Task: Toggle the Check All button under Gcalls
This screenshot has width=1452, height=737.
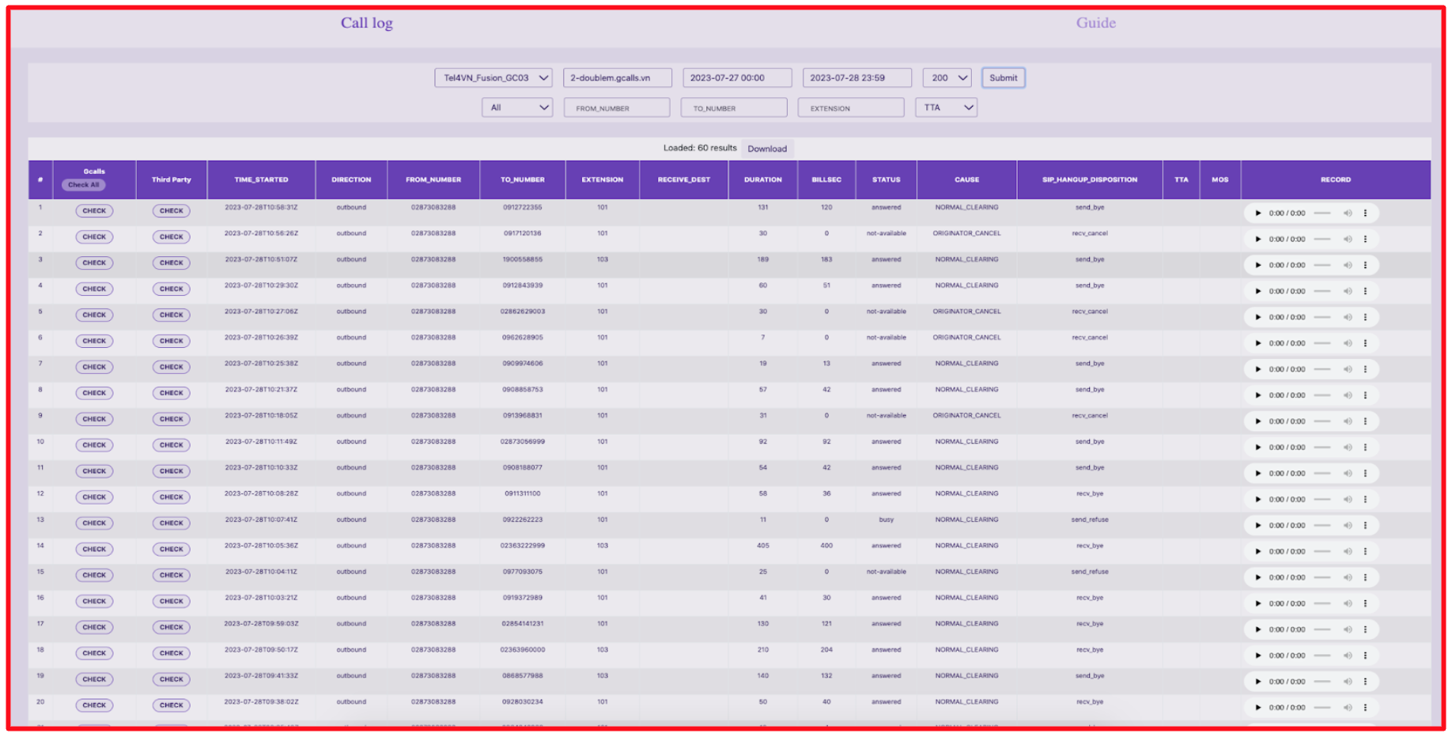Action: 84,185
